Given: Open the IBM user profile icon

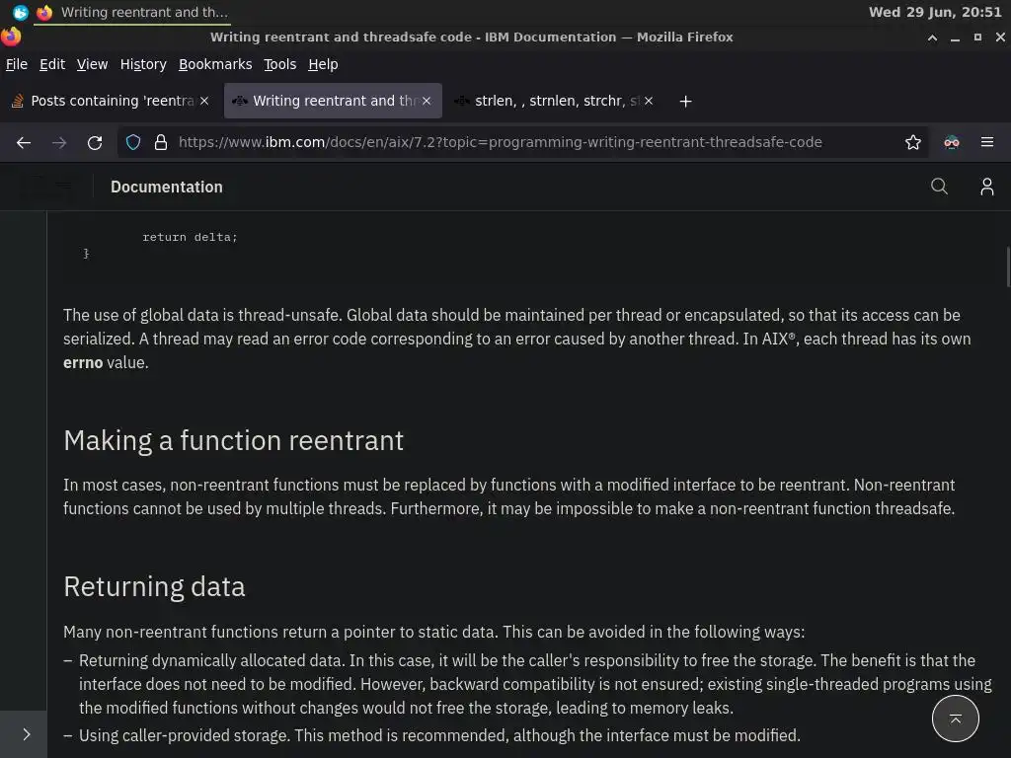Looking at the screenshot, I should 986,187.
